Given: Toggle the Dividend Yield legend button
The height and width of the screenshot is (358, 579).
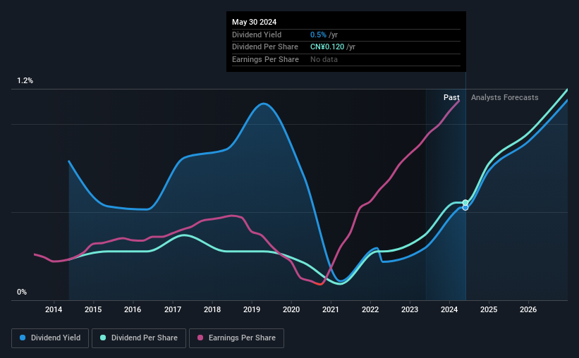Looking at the screenshot, I should 50,338.
